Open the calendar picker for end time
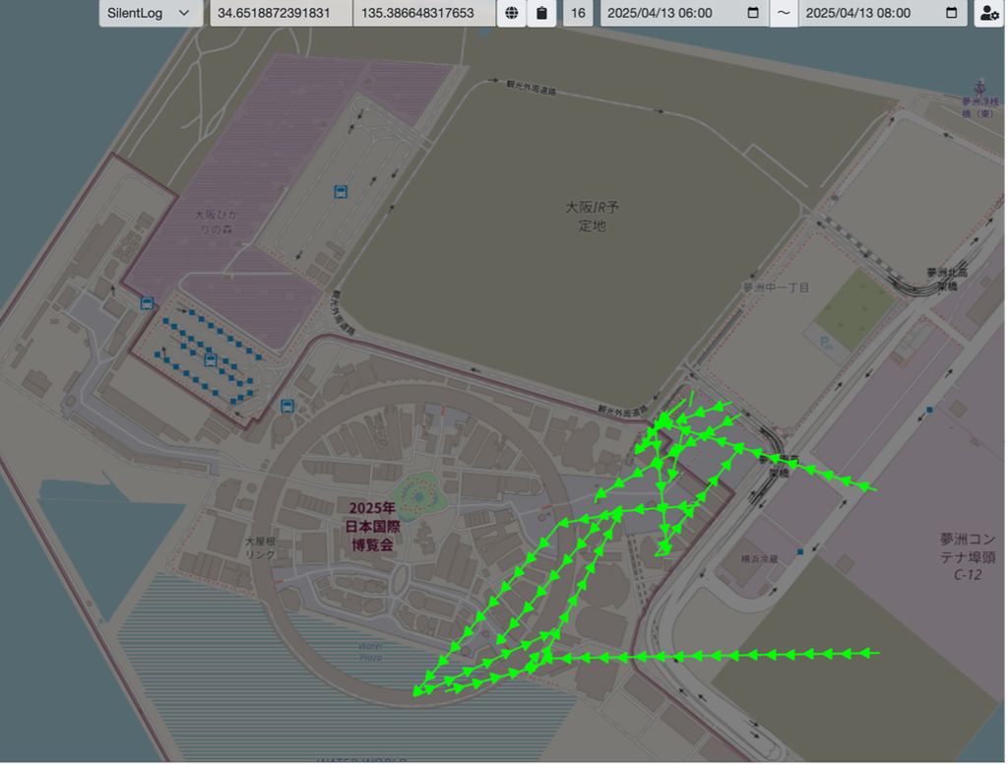Image resolution: width=1008 pixels, height=765 pixels. tap(952, 13)
